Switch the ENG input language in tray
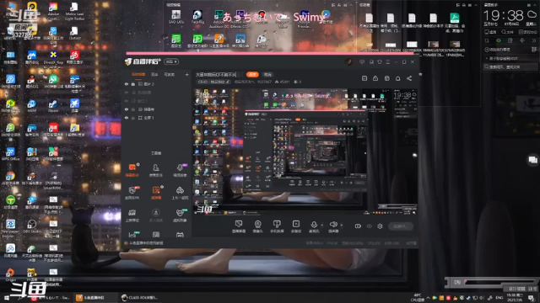Screen dimensions: 540x303 click(499, 298)
